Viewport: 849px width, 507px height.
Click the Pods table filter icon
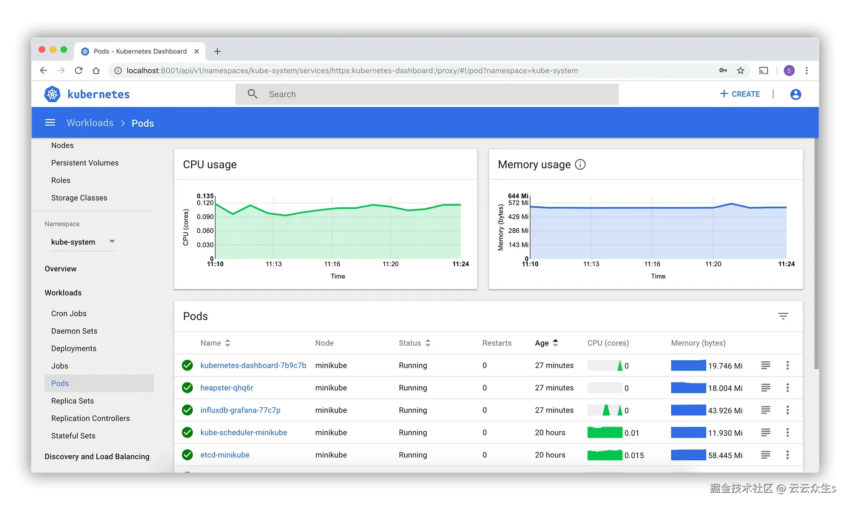[x=783, y=316]
